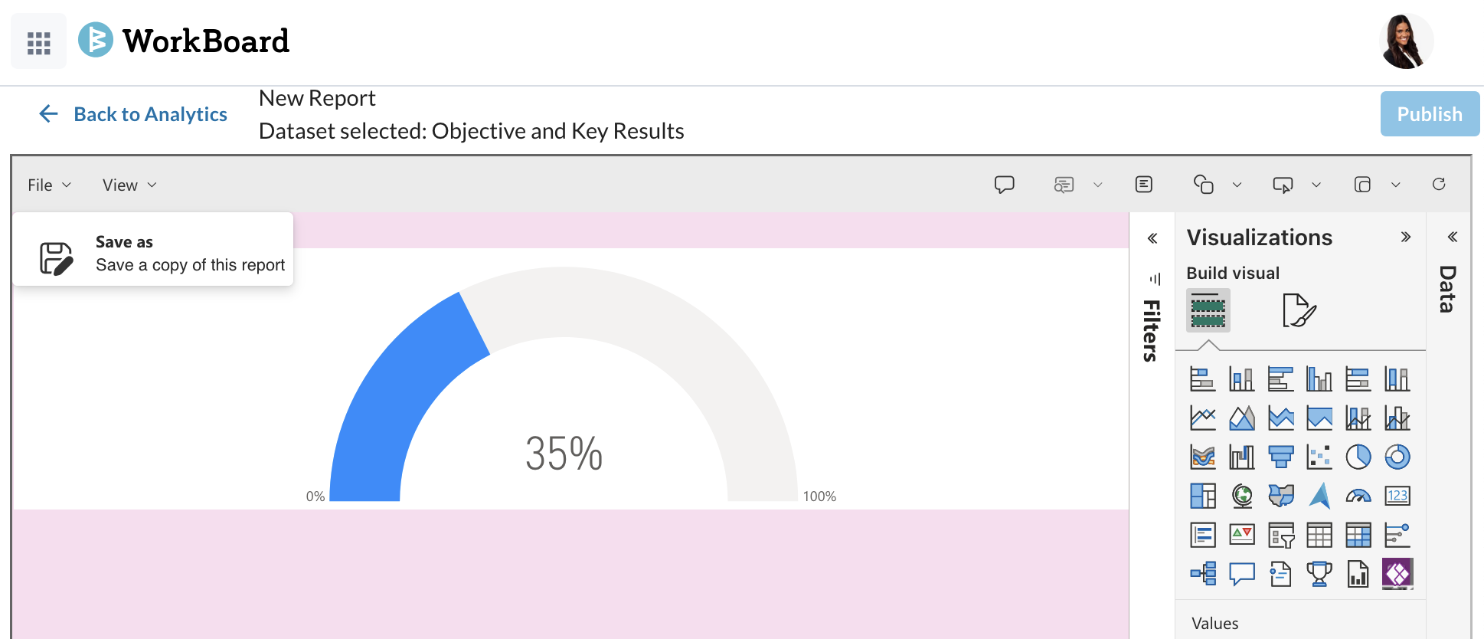The height and width of the screenshot is (639, 1484).
Task: Switch to Format visual tab
Action: (x=1299, y=310)
